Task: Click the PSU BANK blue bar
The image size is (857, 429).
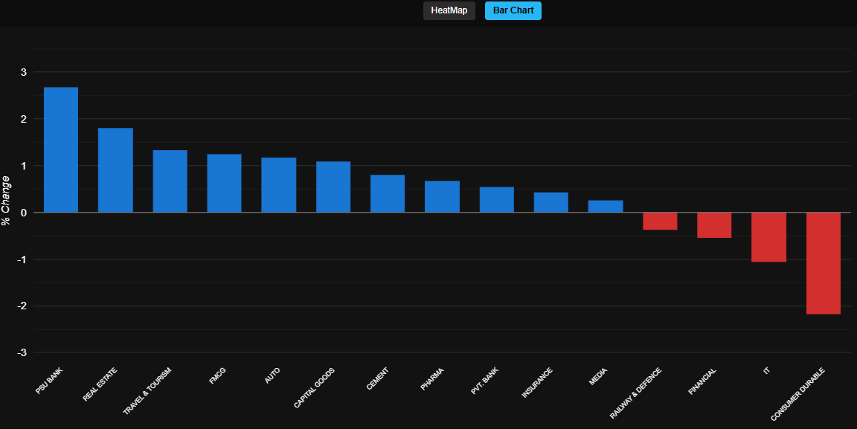Action: coord(61,150)
